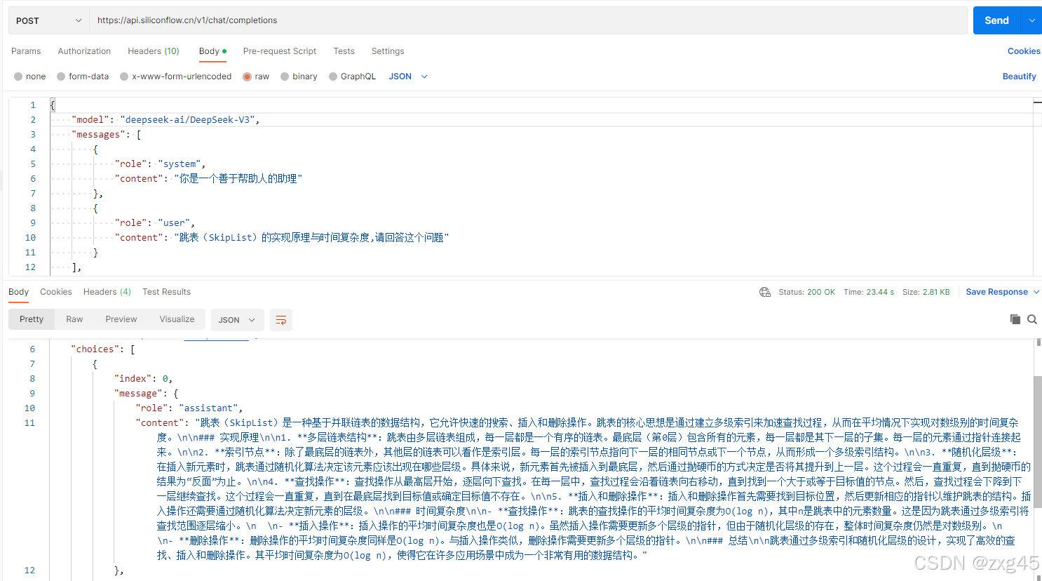Open the response format JSON dropdown
This screenshot has width=1042, height=581.
coord(238,320)
